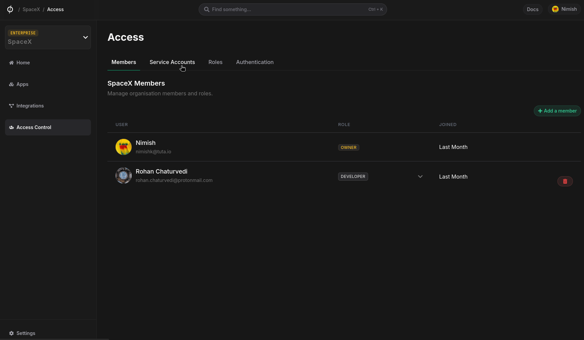This screenshot has width=584, height=340.
Task: Click the SpaceX breadcrumb link
Action: click(31, 9)
